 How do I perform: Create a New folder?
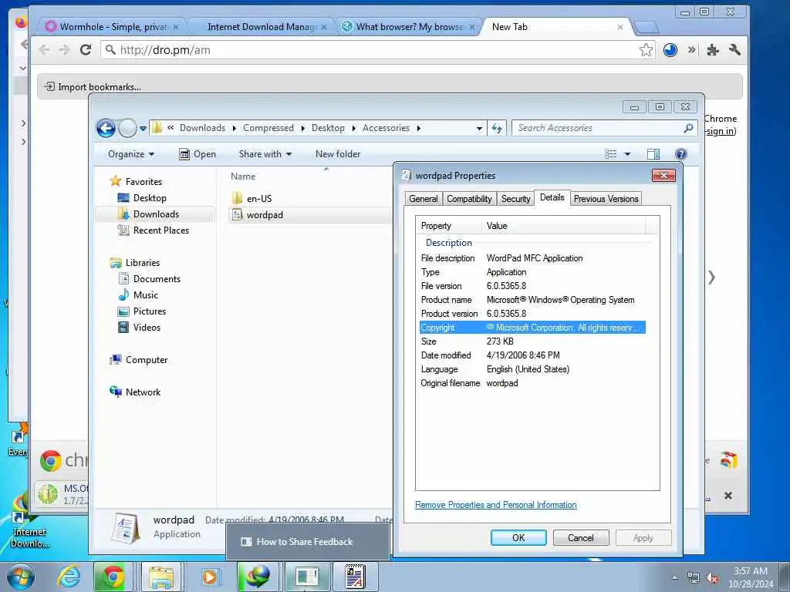(338, 154)
